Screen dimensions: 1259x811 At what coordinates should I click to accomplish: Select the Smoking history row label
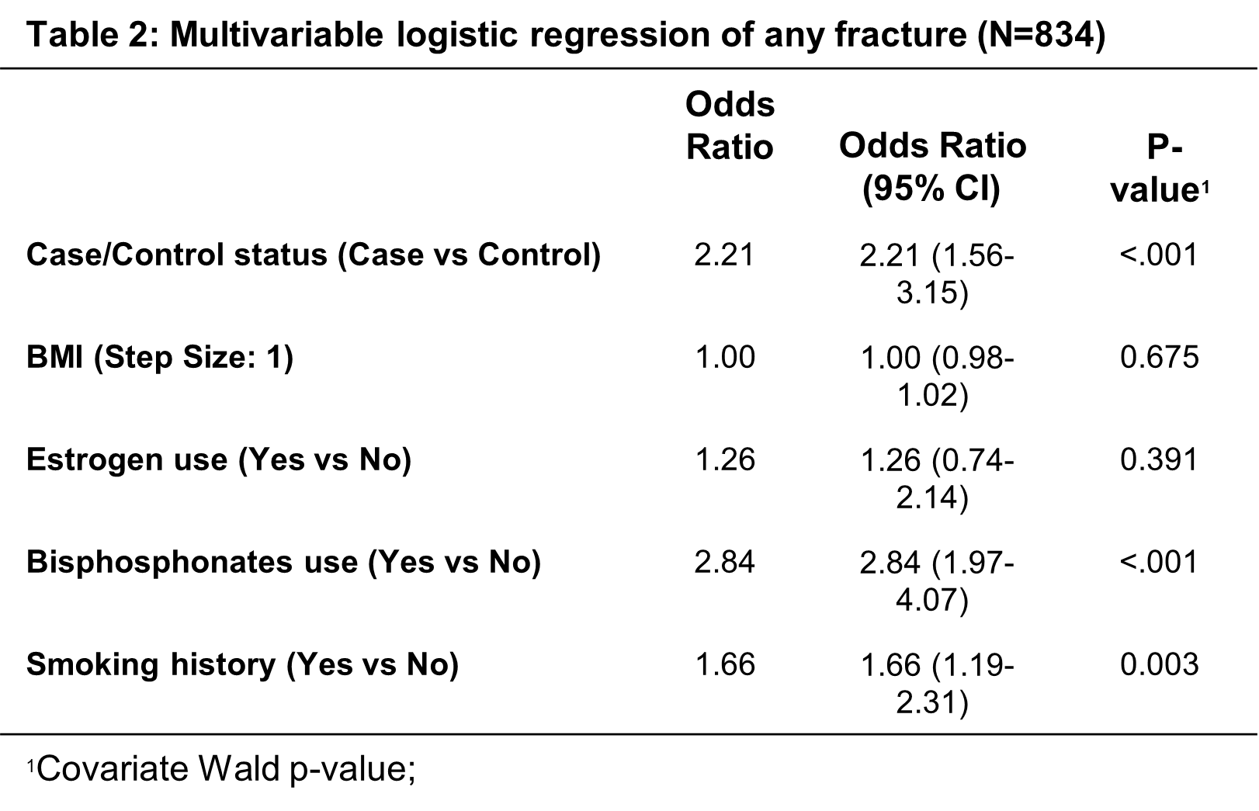[242, 665]
